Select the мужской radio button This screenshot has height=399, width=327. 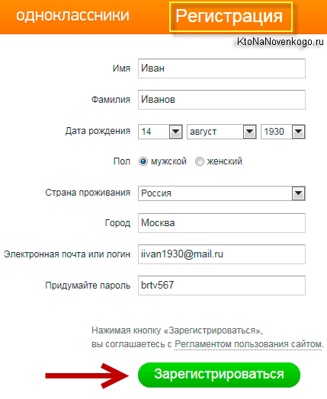click(143, 161)
